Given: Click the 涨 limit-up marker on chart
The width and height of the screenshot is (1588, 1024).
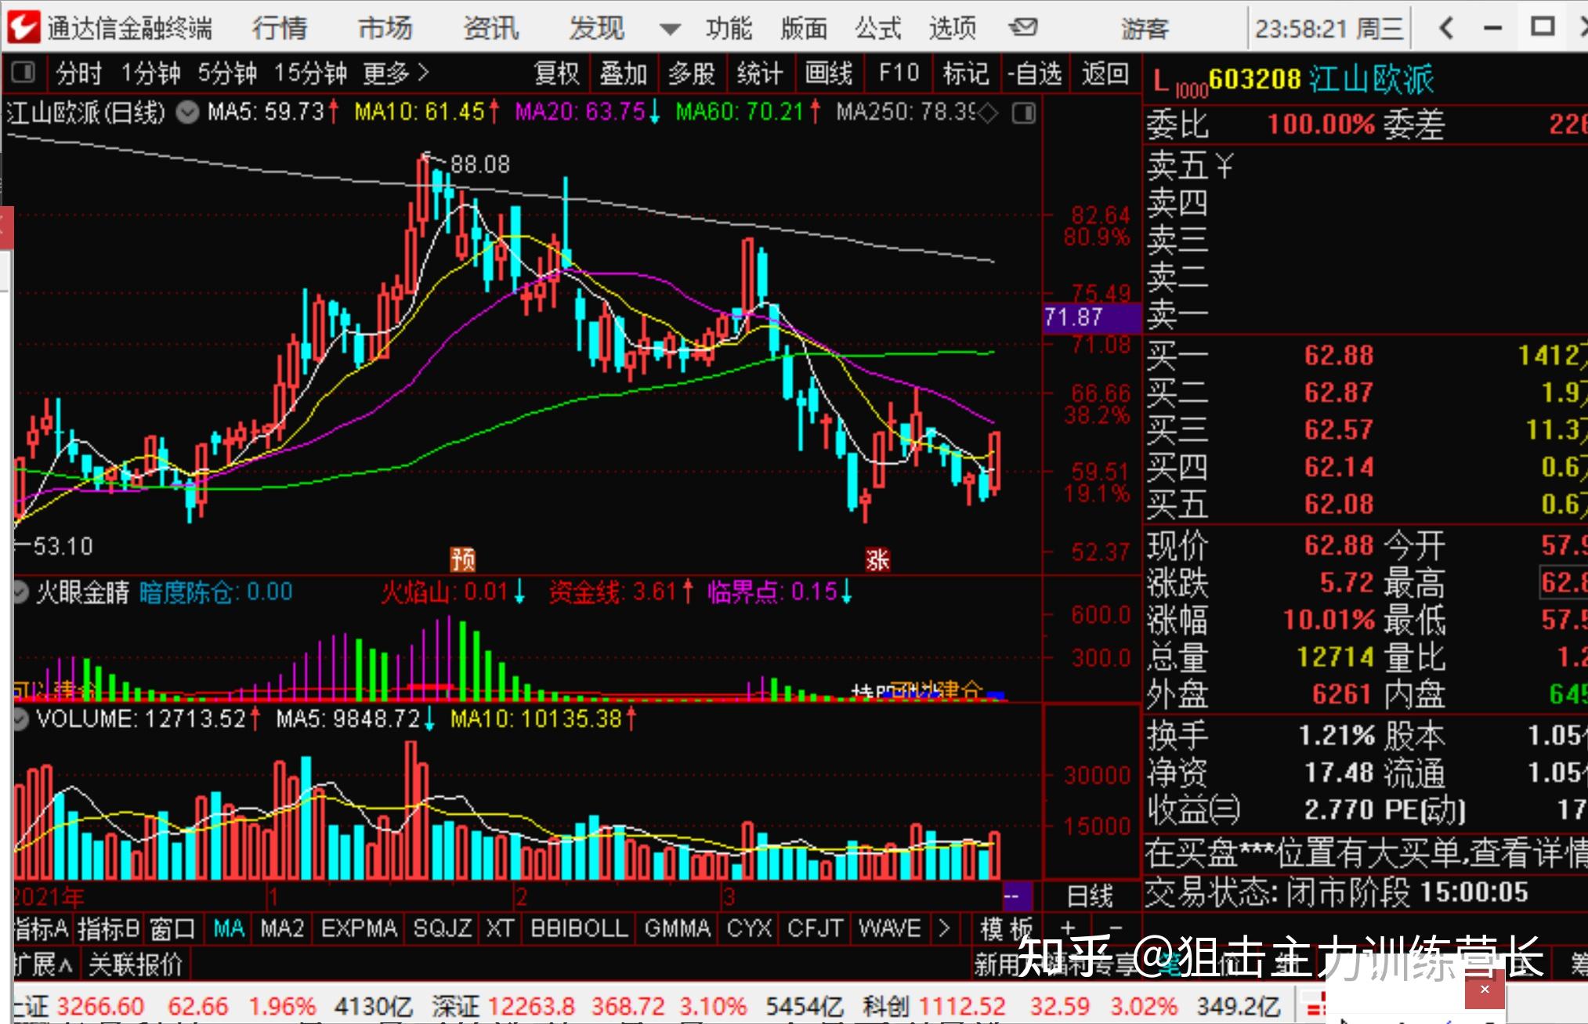Looking at the screenshot, I should click(x=877, y=559).
